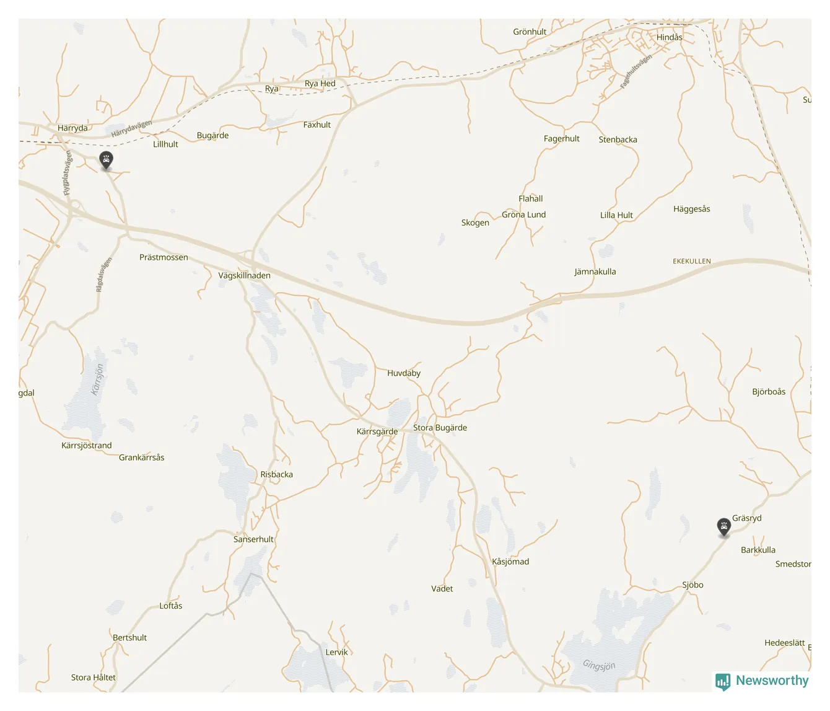Click the Risbacka place label
The width and height of the screenshot is (830, 711).
tap(276, 475)
